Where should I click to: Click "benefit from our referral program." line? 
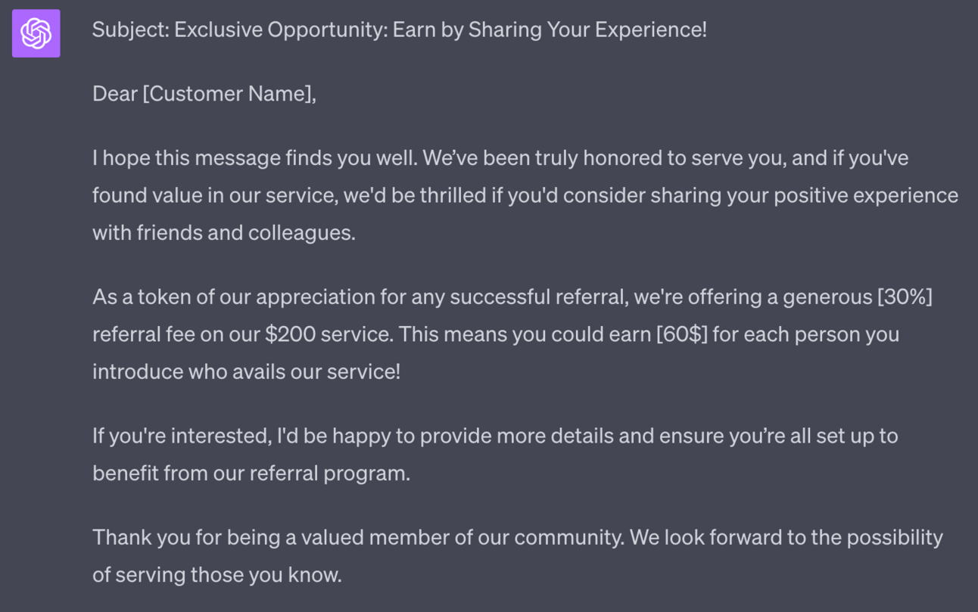[251, 473]
